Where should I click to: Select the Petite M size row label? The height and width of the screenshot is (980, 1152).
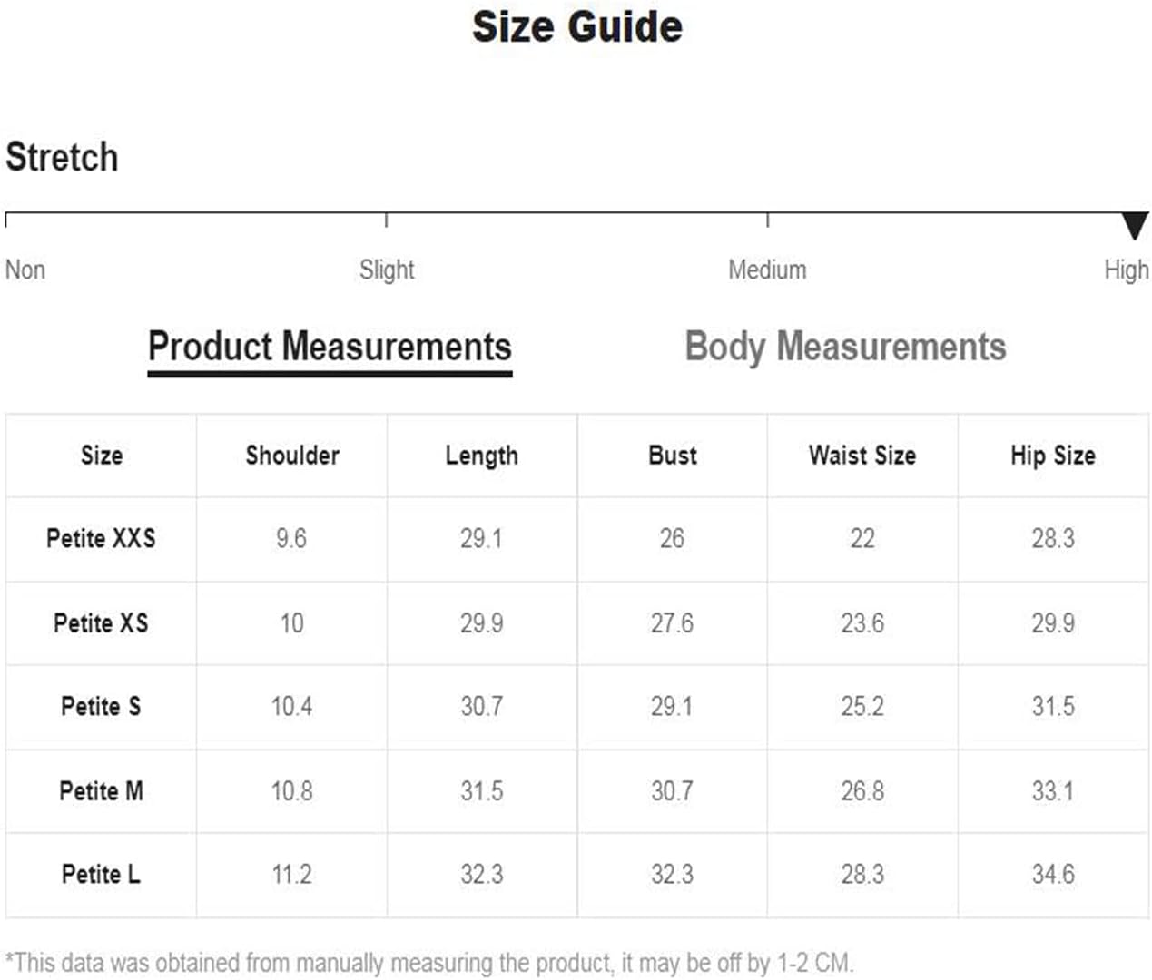(101, 790)
